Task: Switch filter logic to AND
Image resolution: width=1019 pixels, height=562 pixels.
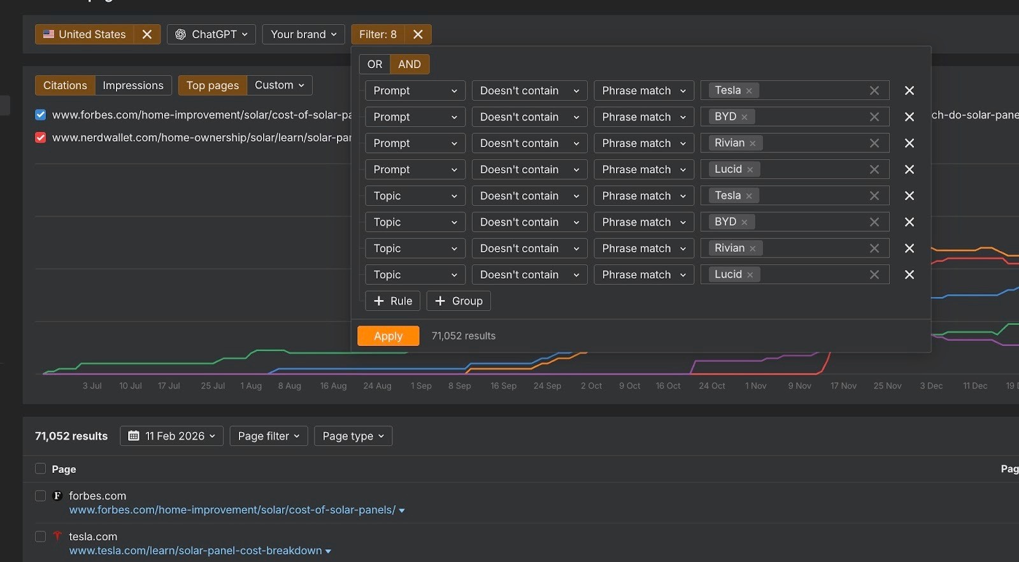Action: (410, 64)
